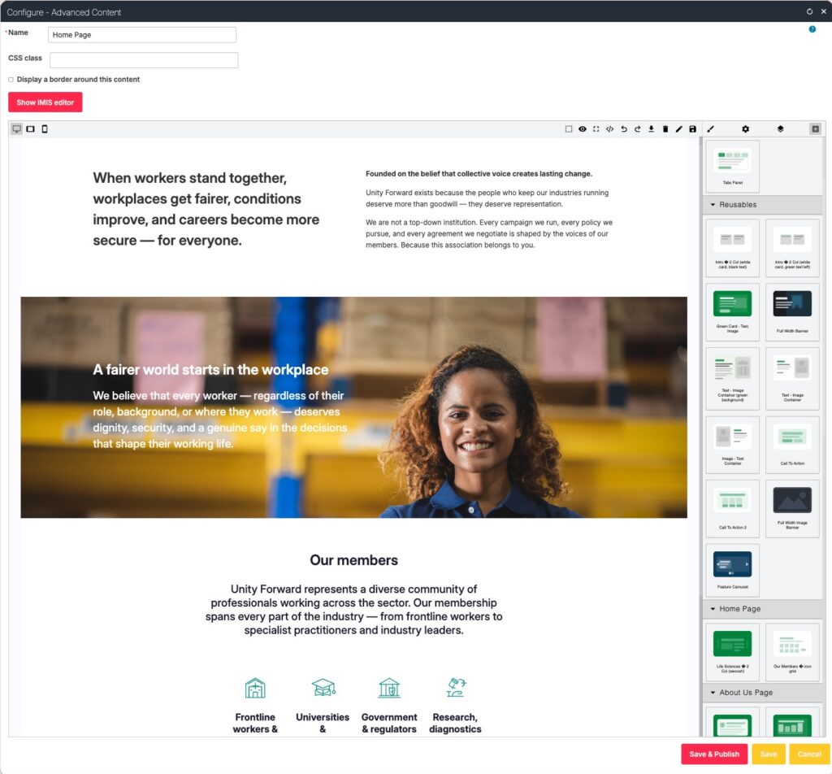The width and height of the screenshot is (832, 774).
Task: Click the Research diagnostics icon
Action: pyautogui.click(x=456, y=688)
